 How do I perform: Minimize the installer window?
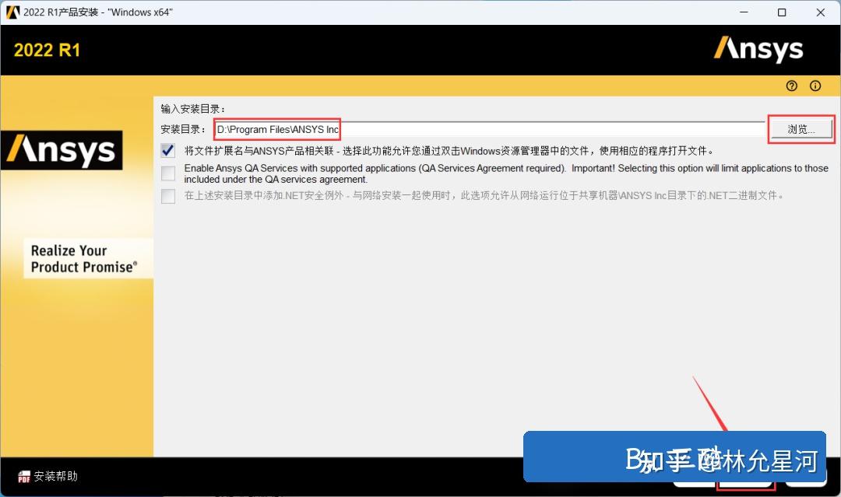click(x=744, y=12)
